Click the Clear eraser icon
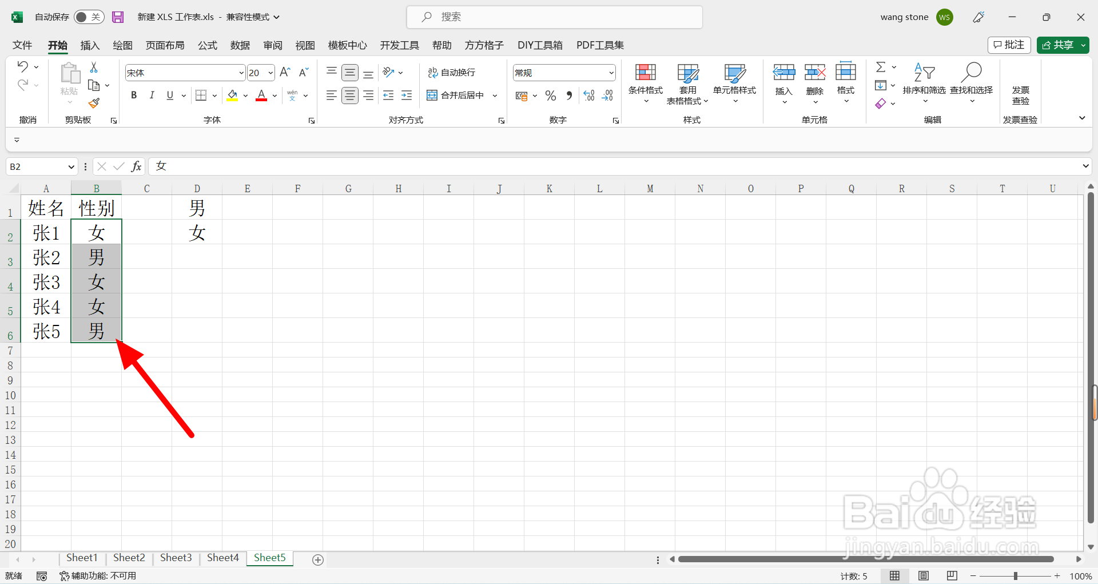1098x584 pixels. coord(881,104)
